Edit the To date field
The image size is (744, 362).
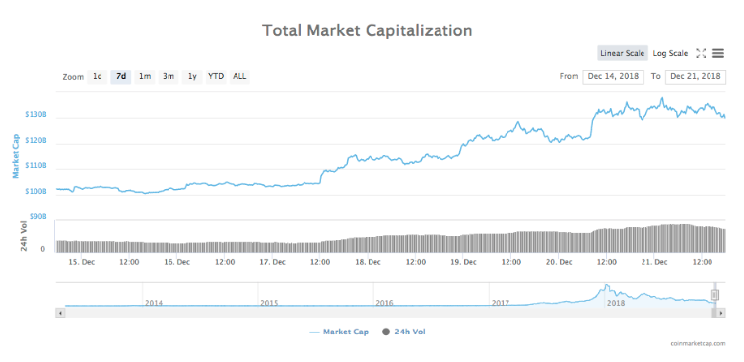pos(696,77)
